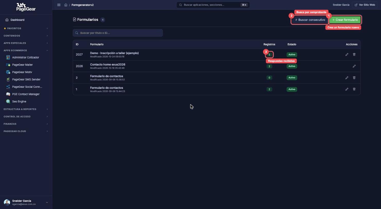
Task: Expand the Finanzas sidebar section
Action: tap(26, 124)
